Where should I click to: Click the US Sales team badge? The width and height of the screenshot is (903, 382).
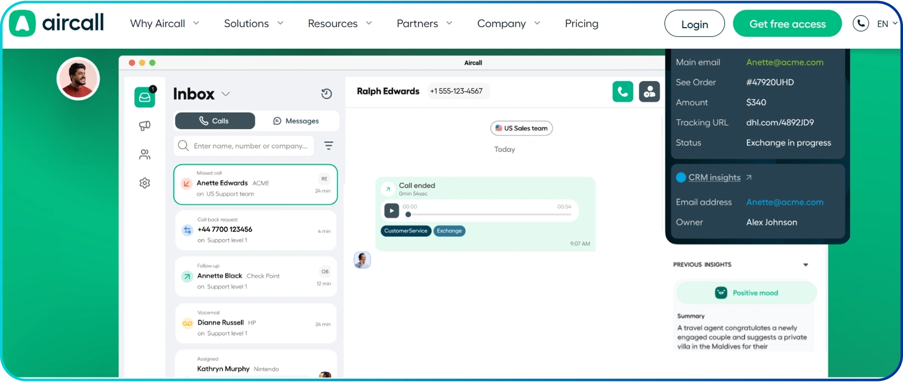(521, 128)
